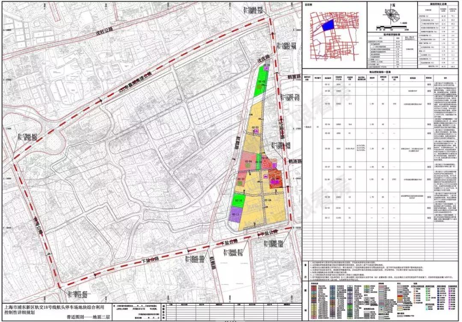Click the map scale bar
462x322 pixels.
(x=392, y=28)
